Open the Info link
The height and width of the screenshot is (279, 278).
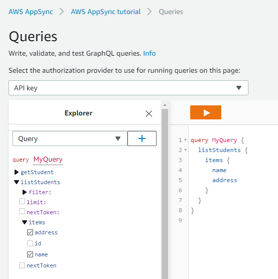(150, 53)
